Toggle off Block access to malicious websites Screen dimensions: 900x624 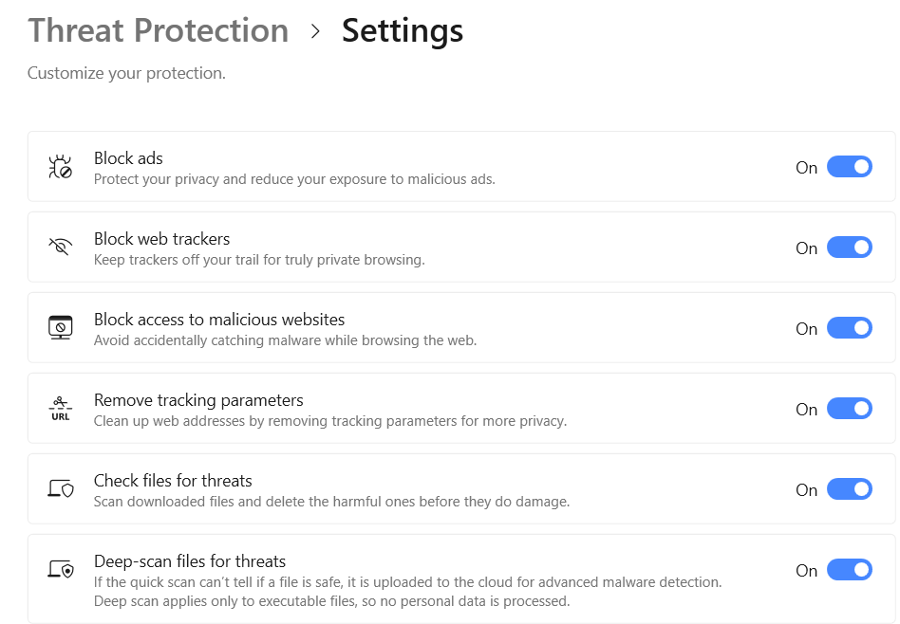pyautogui.click(x=849, y=328)
